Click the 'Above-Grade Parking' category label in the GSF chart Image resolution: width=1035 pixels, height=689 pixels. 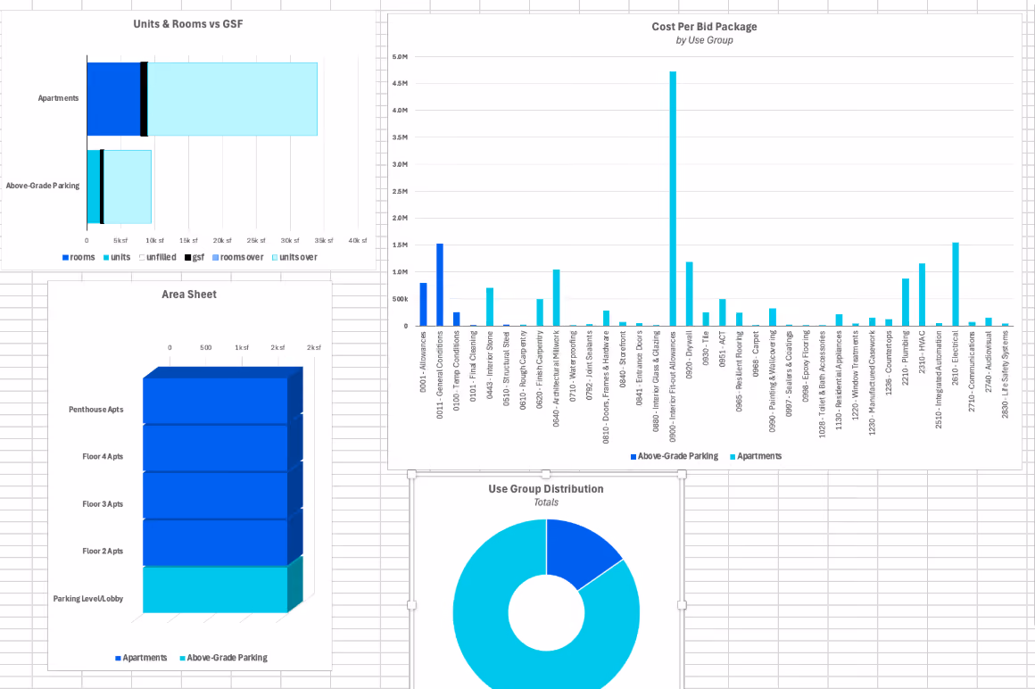pyautogui.click(x=43, y=187)
